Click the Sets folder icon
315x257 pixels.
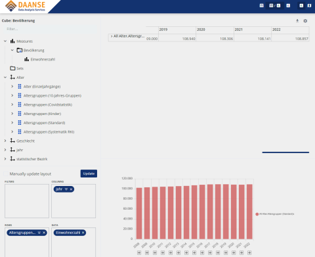12,68
